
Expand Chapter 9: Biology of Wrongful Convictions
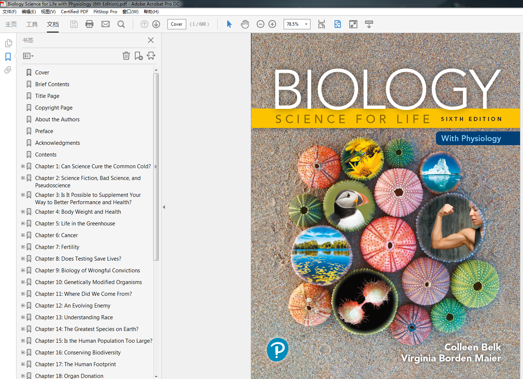click(x=23, y=271)
